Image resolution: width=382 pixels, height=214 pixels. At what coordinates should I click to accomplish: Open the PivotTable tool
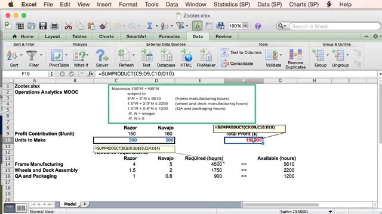click(x=57, y=55)
